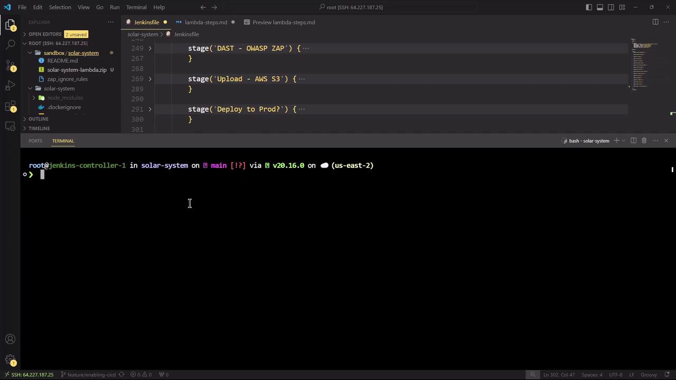Click the new terminal plus icon
Viewport: 676px width, 380px height.
tap(616, 141)
